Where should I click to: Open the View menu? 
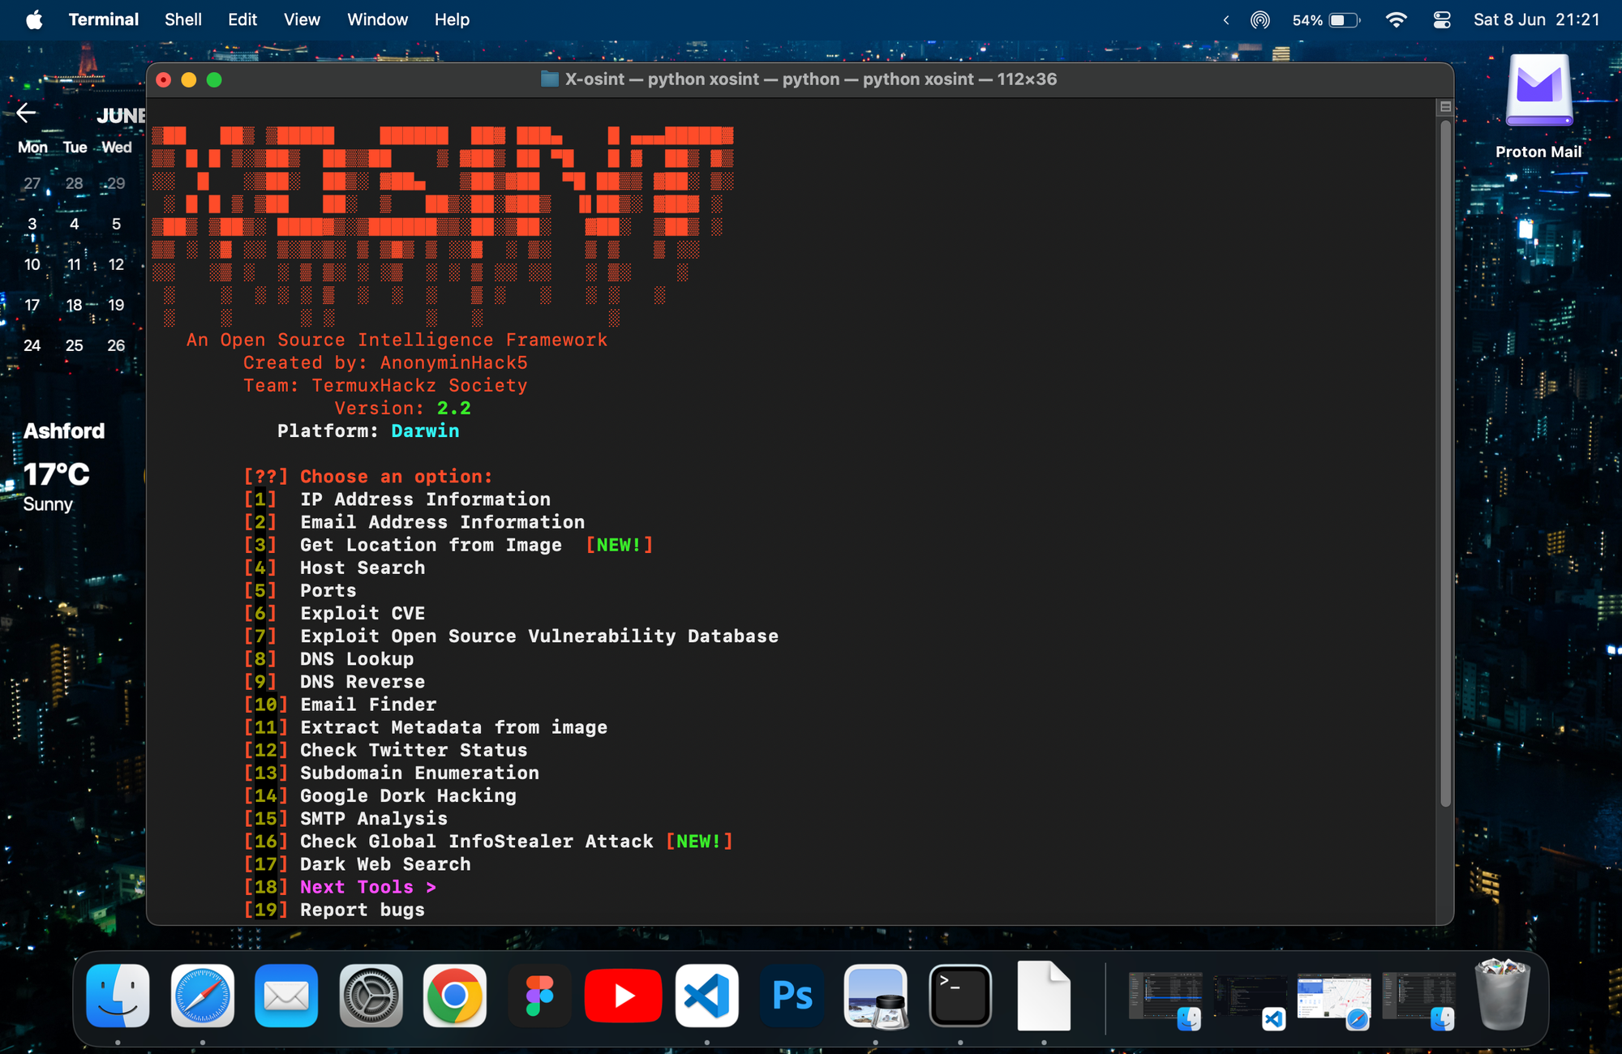tap(302, 20)
